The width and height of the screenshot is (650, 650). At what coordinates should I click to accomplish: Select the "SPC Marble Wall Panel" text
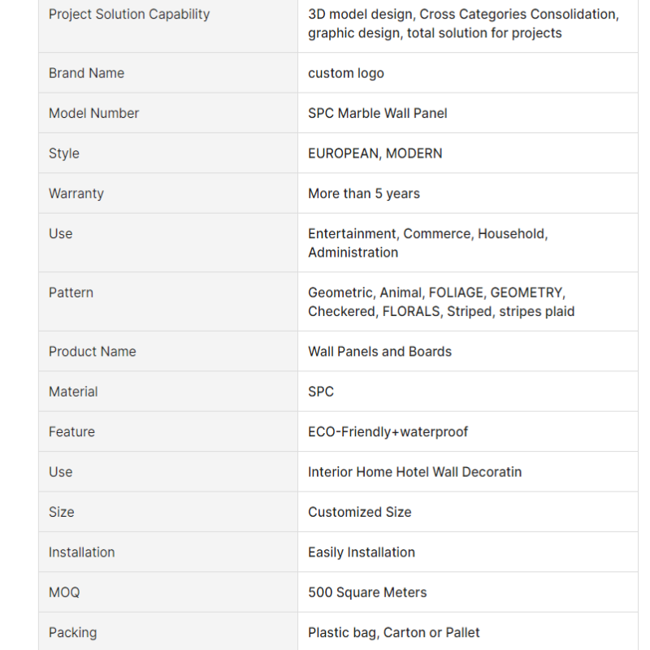click(x=377, y=113)
